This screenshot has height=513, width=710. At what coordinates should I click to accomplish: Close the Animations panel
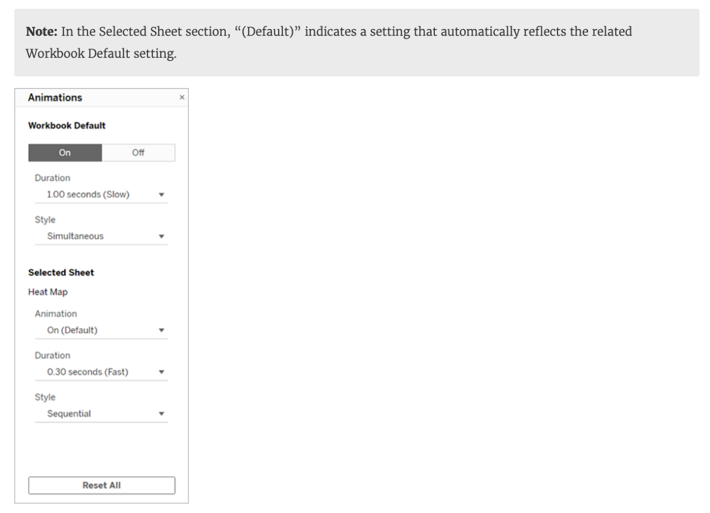tap(182, 98)
